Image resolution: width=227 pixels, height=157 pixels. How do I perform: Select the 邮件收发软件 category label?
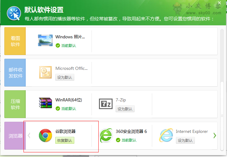click(15, 73)
